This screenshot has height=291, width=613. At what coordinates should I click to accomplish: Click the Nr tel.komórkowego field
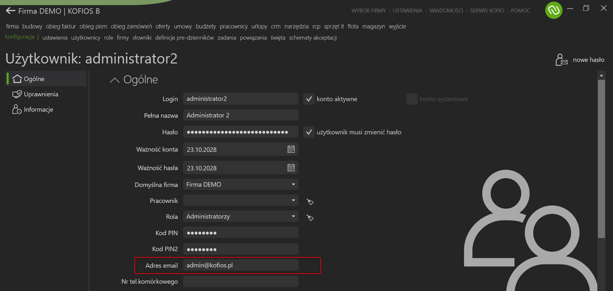tap(241, 281)
